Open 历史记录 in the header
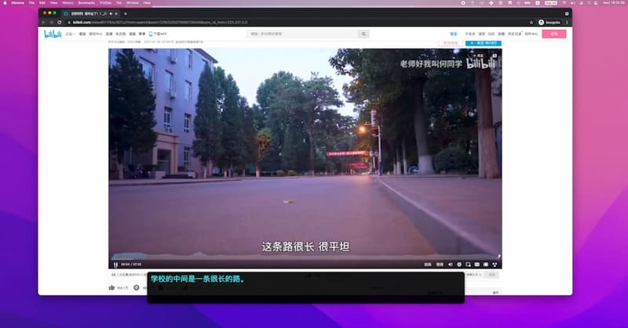This screenshot has height=328, width=628. coord(514,34)
